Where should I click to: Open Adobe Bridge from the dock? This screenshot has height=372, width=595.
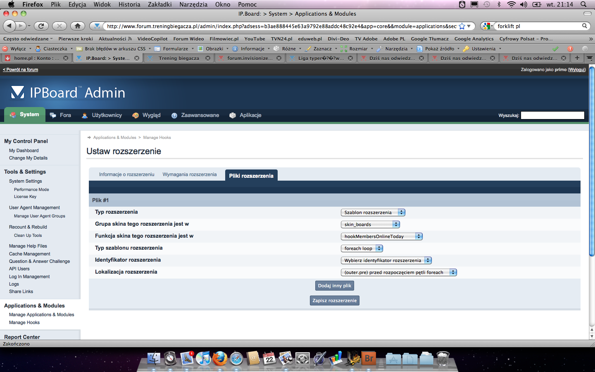point(369,358)
